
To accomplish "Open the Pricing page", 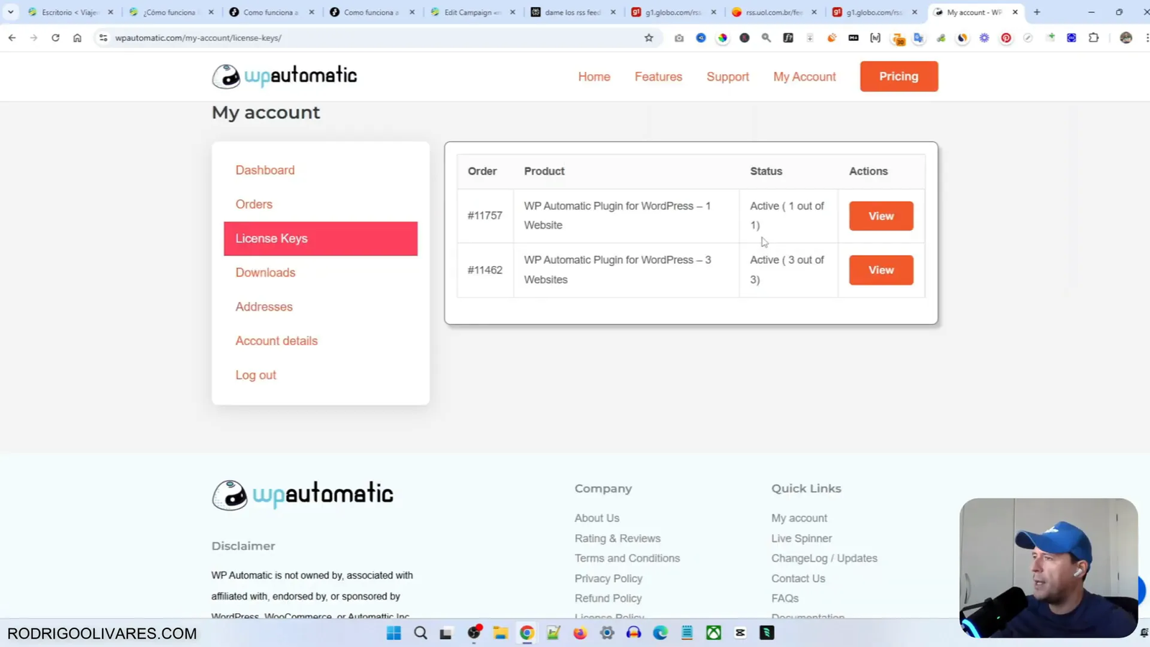I will (898, 76).
